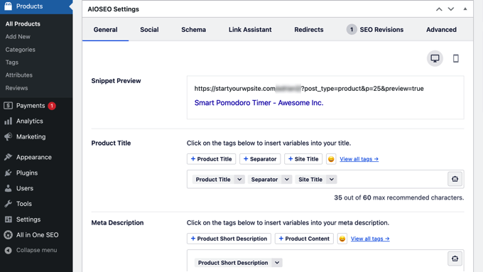Screen dimensions: 483x272
Task: Expand the Separator tag dropdown in field
Action: pos(286,179)
